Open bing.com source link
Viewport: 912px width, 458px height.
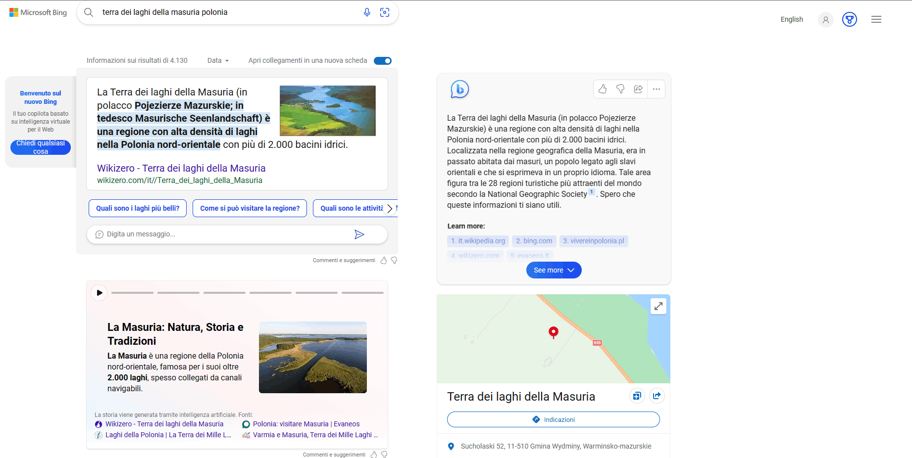coord(534,241)
